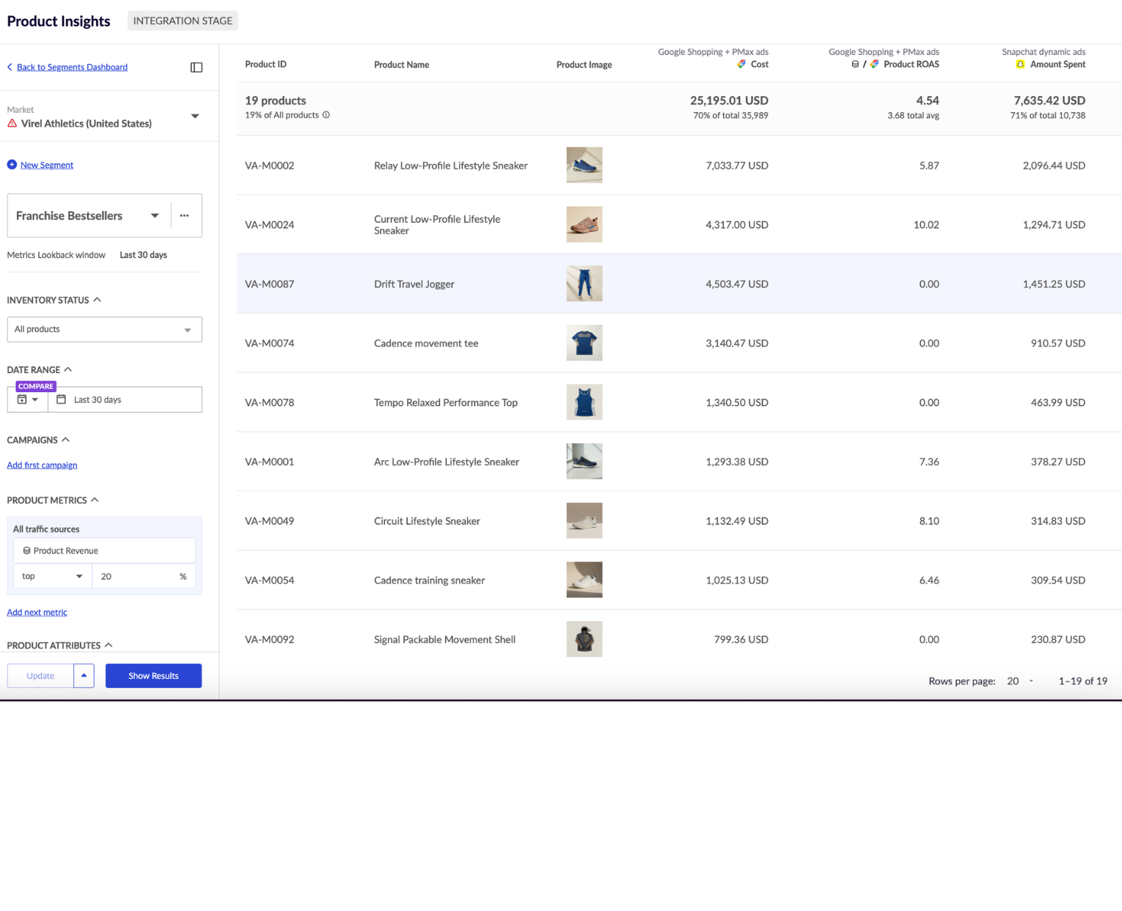Viewport: 1122px width, 911px height.
Task: Click the database icon in Product ROAS header
Action: click(855, 64)
